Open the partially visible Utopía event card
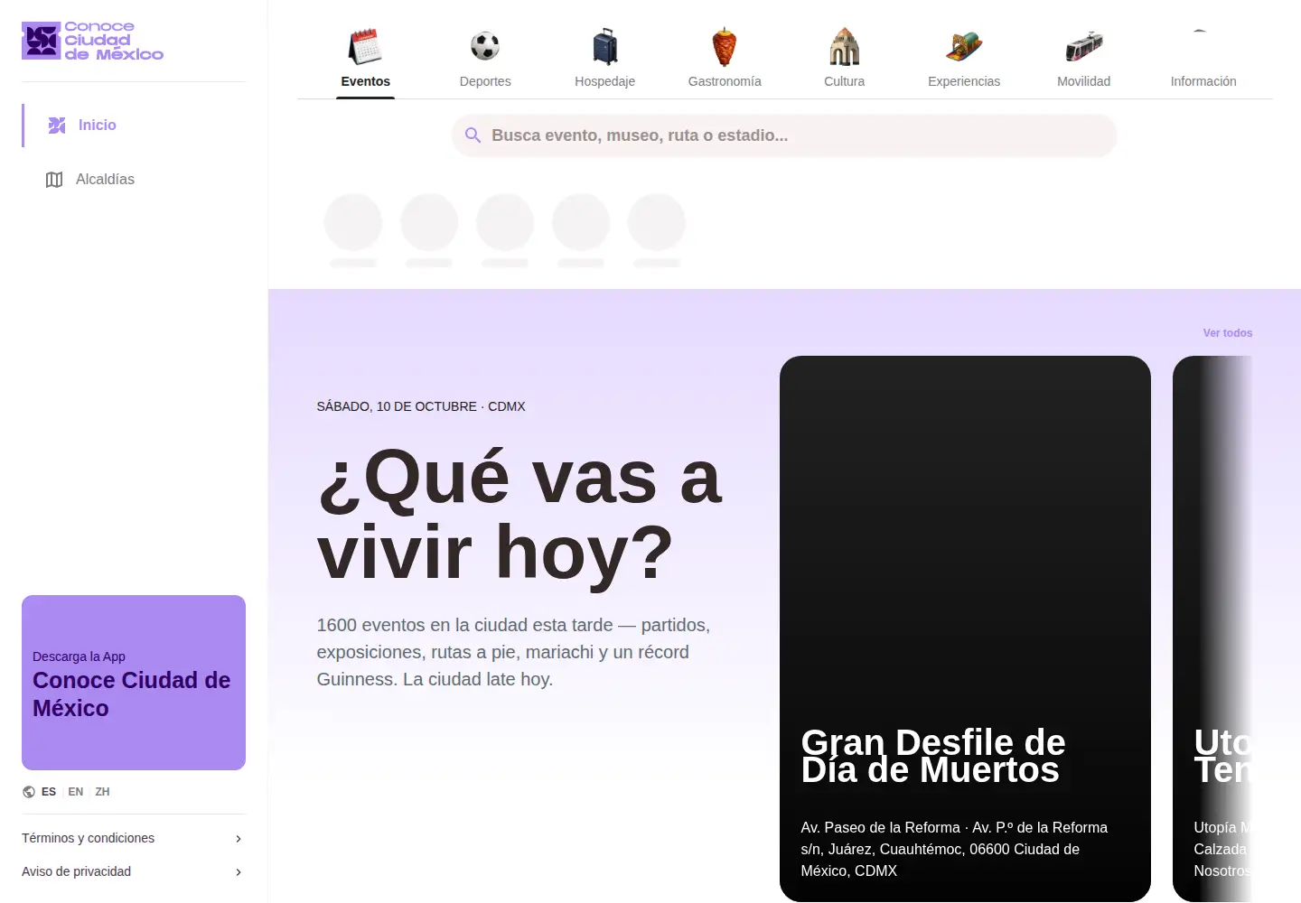This screenshot has height=903, width=1301. pos(1212,628)
